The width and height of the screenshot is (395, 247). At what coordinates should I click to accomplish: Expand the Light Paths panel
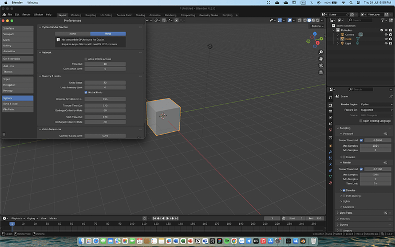338,213
